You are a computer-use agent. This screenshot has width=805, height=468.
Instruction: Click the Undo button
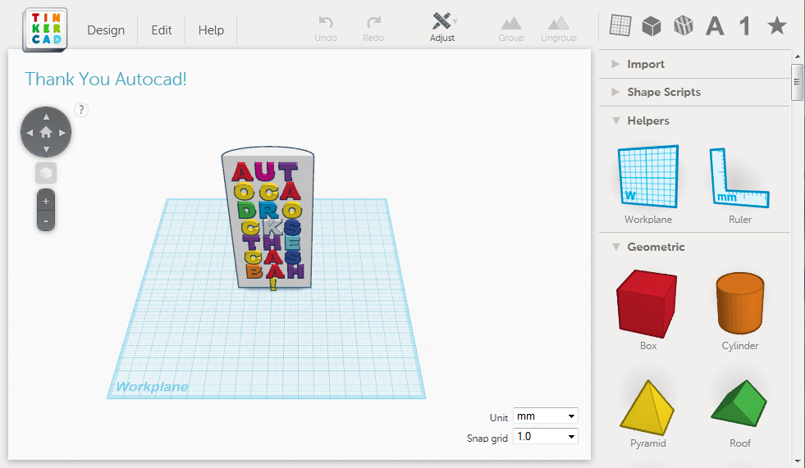click(x=326, y=29)
